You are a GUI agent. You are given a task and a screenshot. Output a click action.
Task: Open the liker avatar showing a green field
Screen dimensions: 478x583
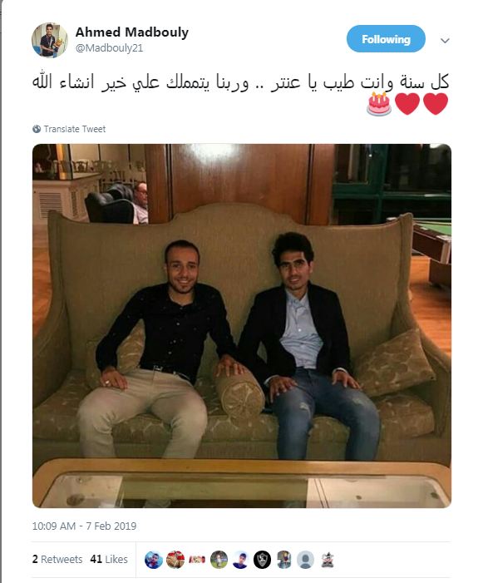pos(219,560)
